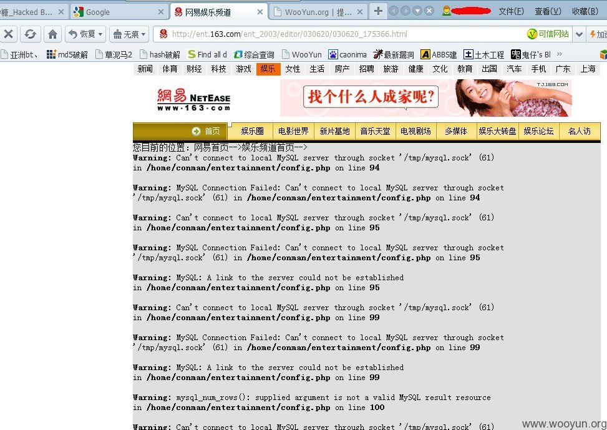Open the 电影世界 section tab

pos(293,131)
